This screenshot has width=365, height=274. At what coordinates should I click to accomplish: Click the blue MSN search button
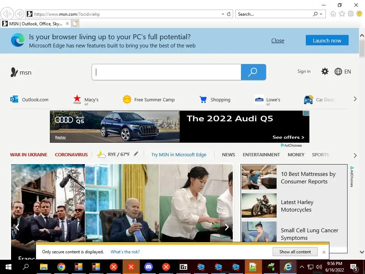point(253,72)
